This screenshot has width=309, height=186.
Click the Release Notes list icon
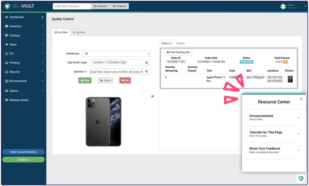click(7, 100)
